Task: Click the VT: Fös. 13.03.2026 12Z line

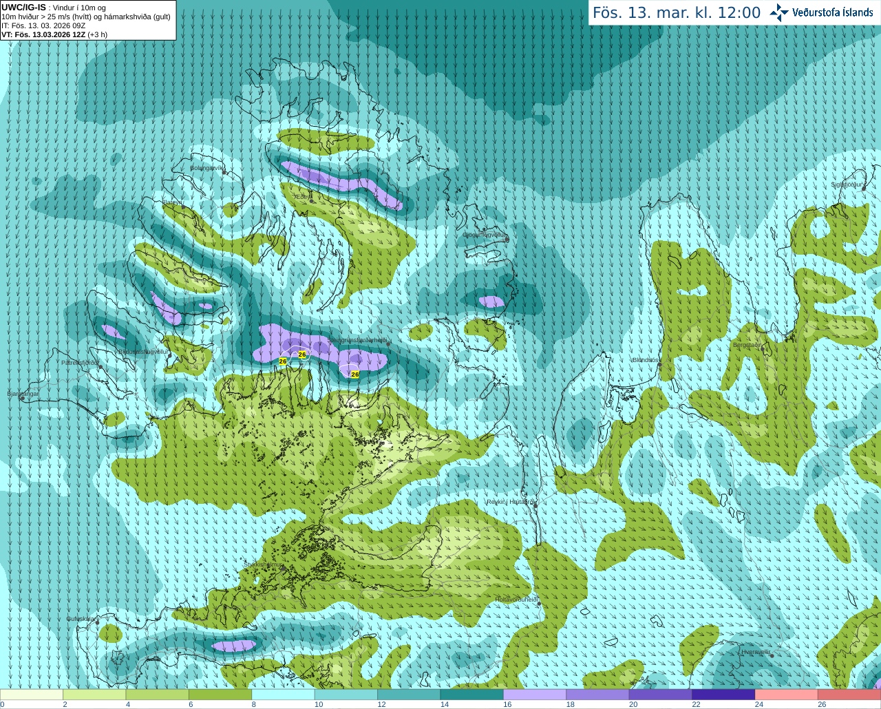Action: click(x=54, y=34)
